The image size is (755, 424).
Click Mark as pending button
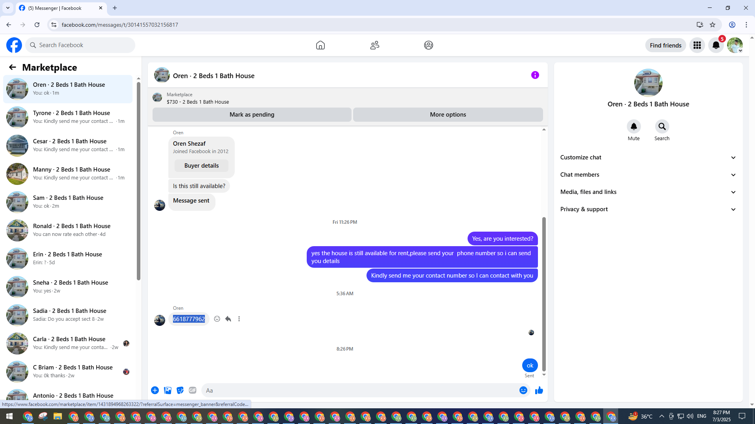(252, 115)
